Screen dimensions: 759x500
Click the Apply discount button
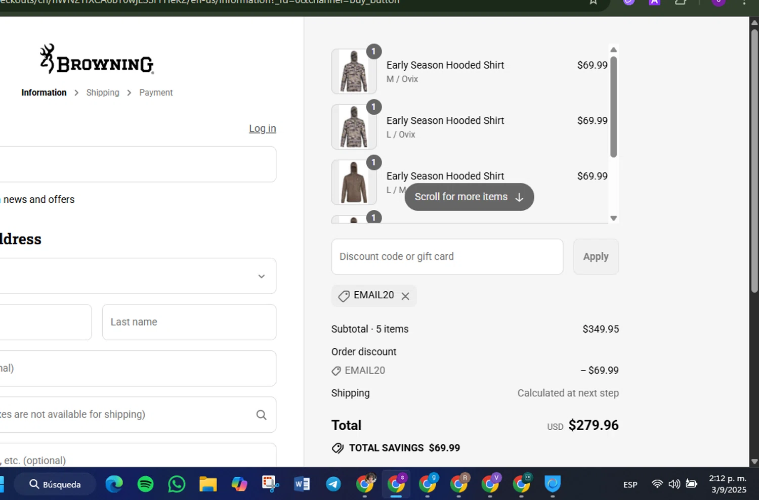596,257
